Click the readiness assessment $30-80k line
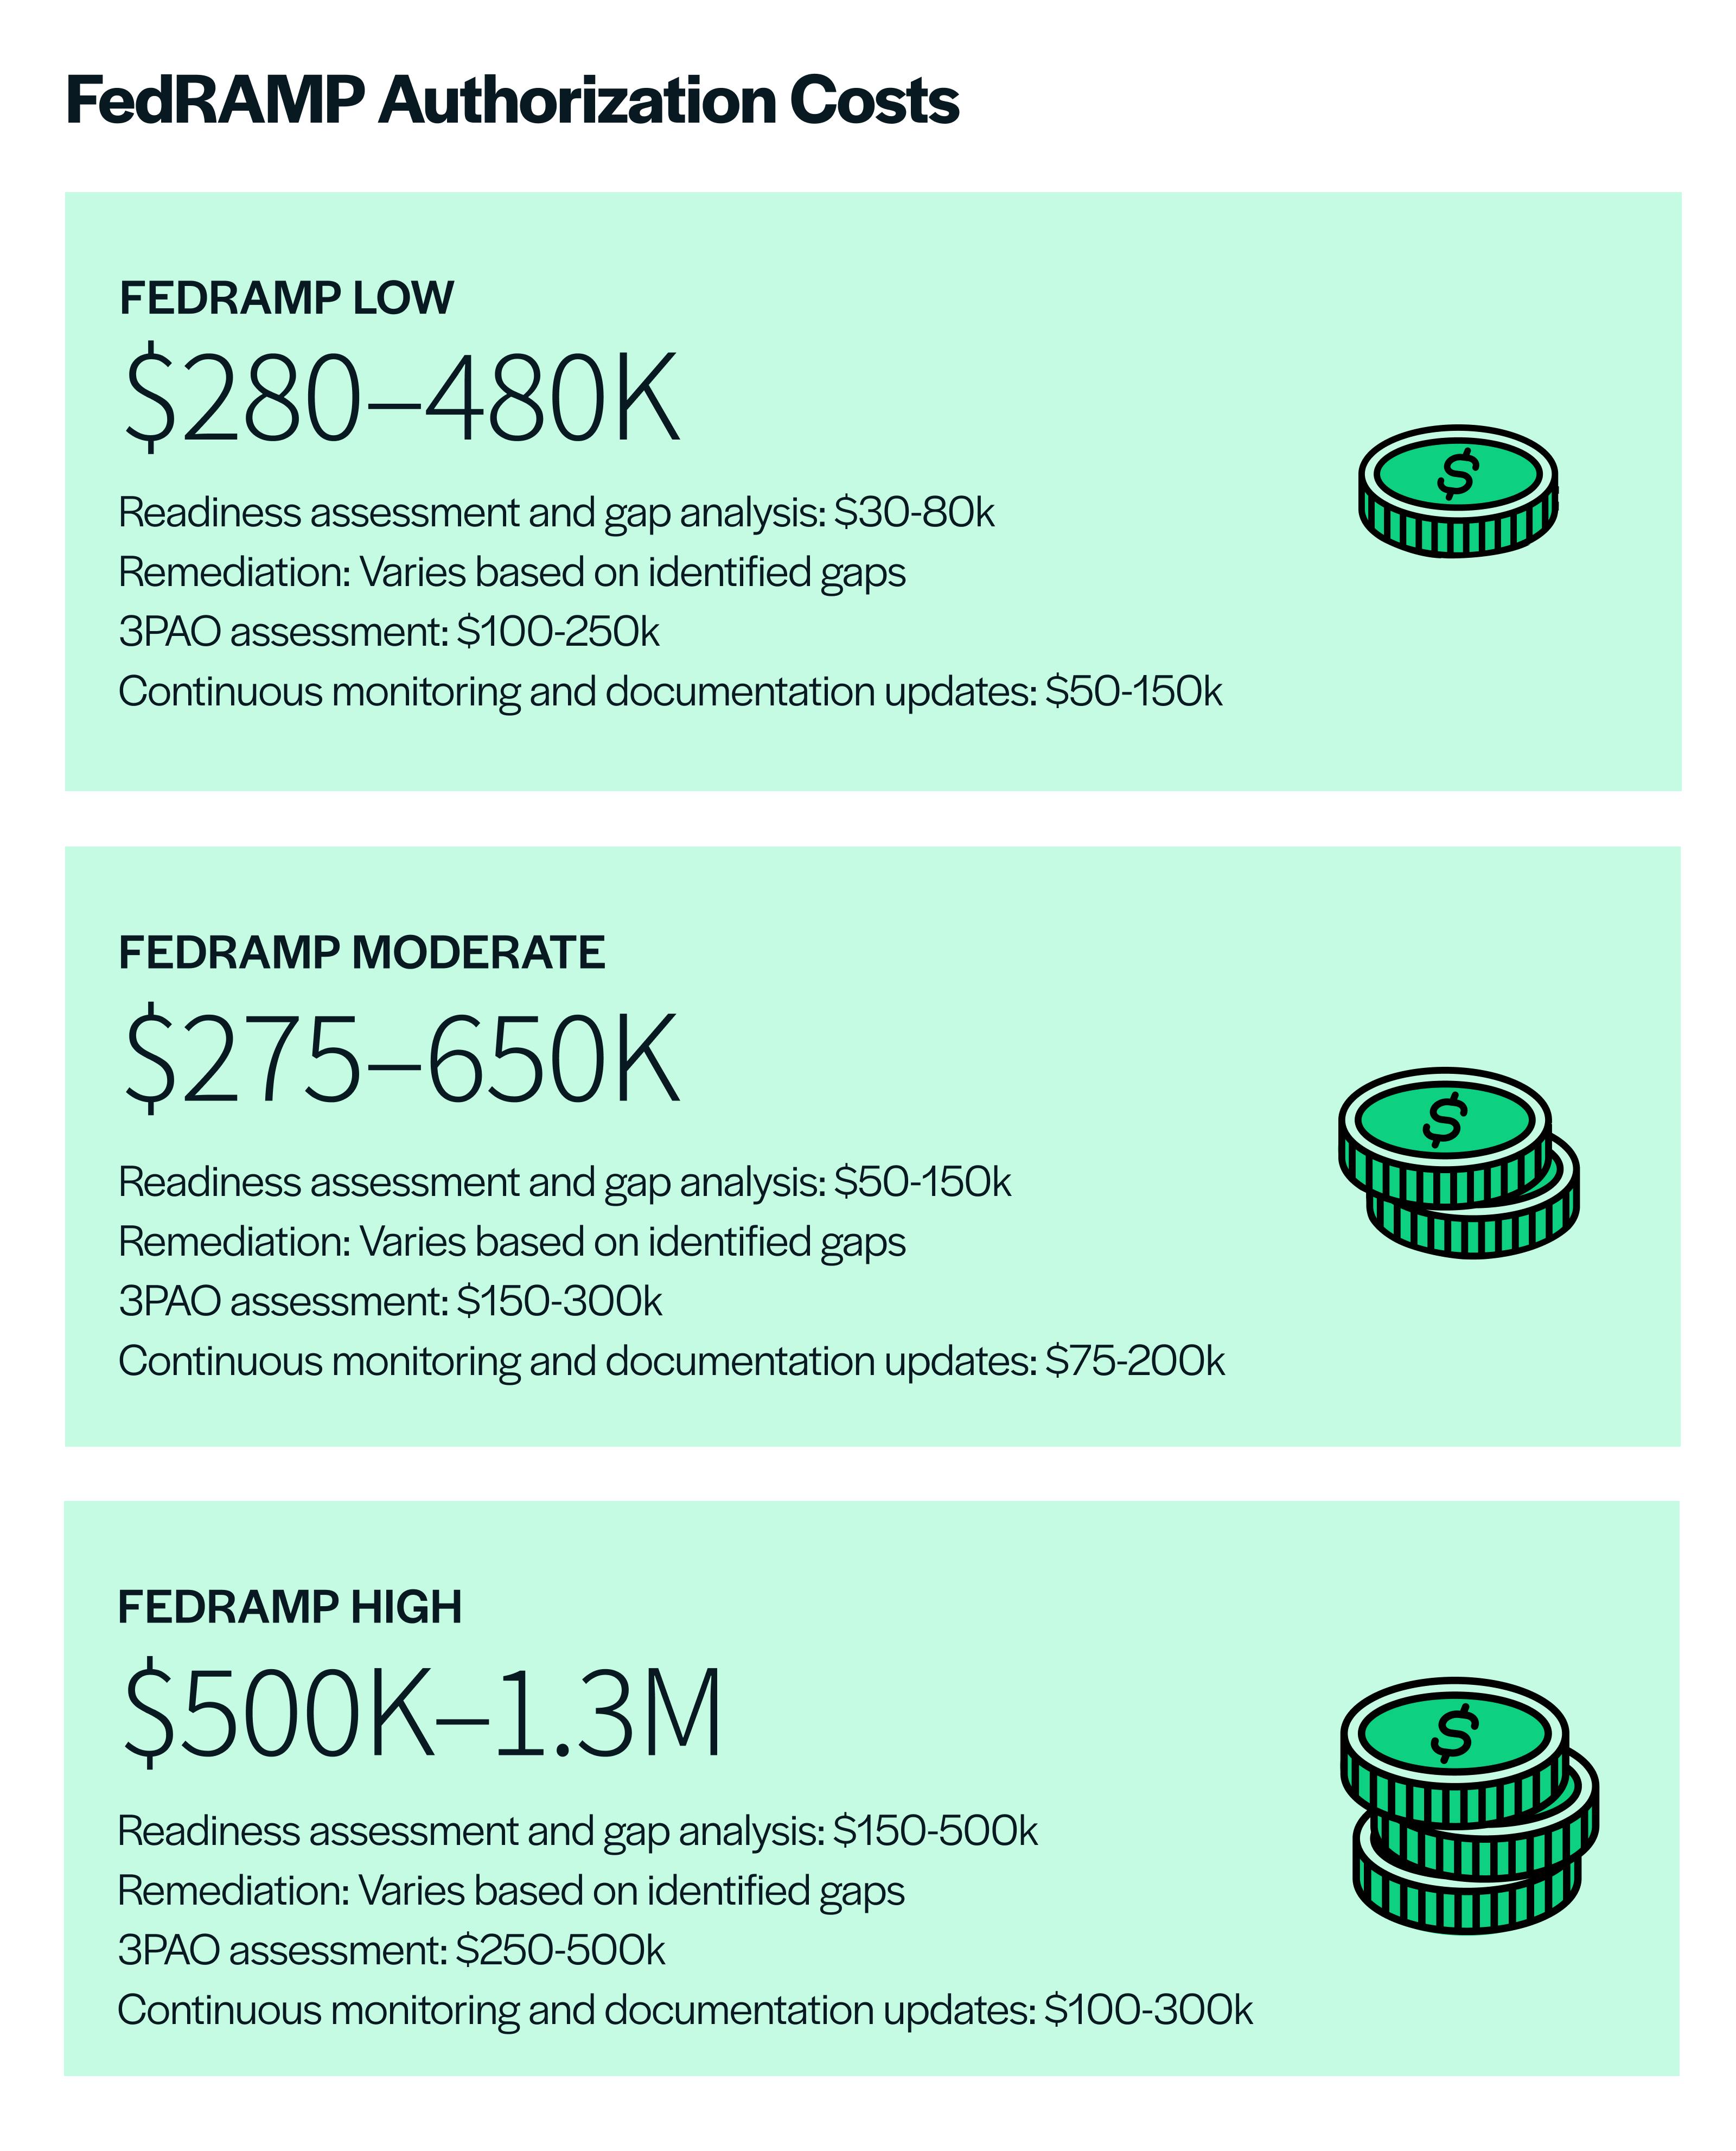Viewport: 1736px width, 2151px height. 556,512
